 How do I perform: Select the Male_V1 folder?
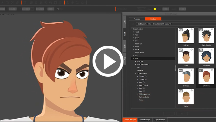tap(142, 88)
